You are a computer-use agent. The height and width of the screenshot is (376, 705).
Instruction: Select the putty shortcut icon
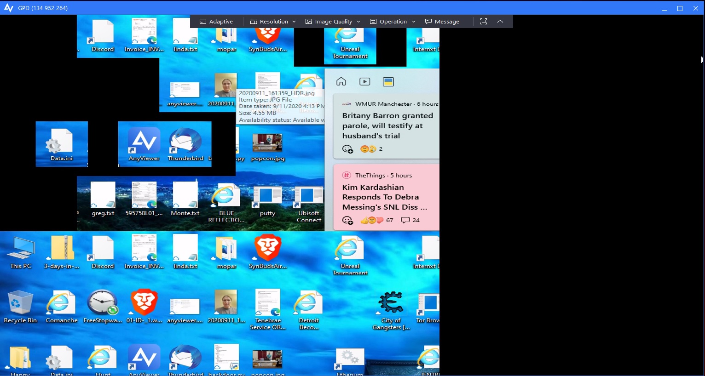267,201
